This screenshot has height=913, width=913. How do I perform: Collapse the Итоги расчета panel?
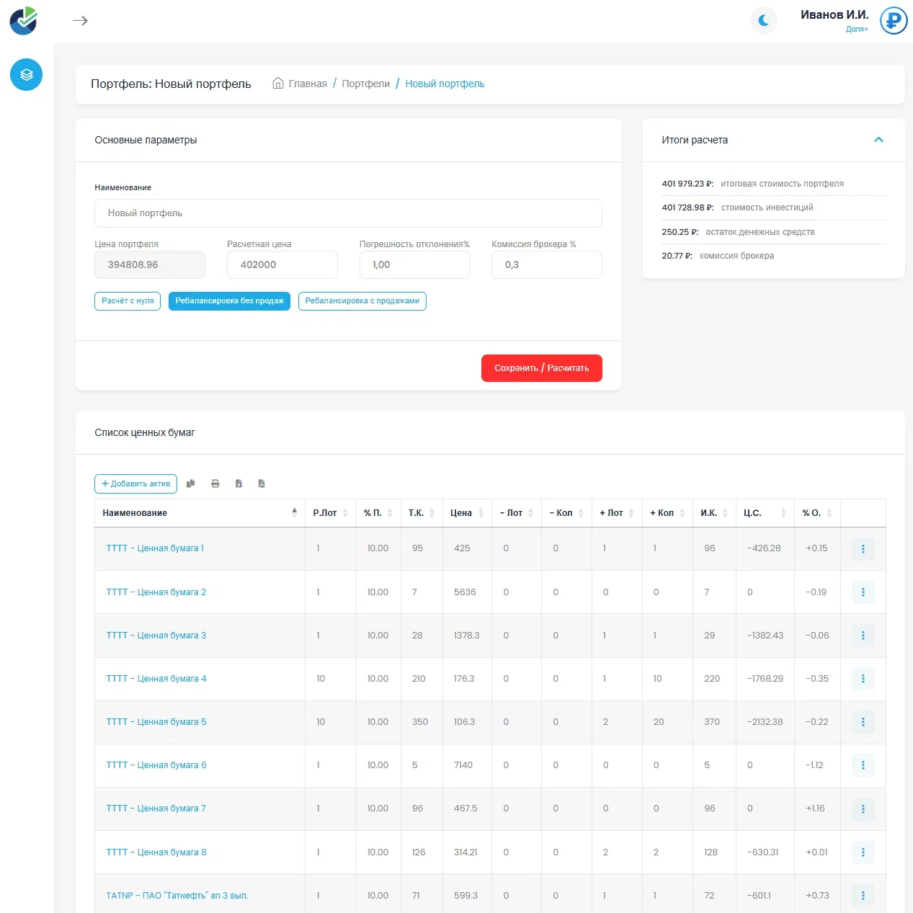[878, 140]
